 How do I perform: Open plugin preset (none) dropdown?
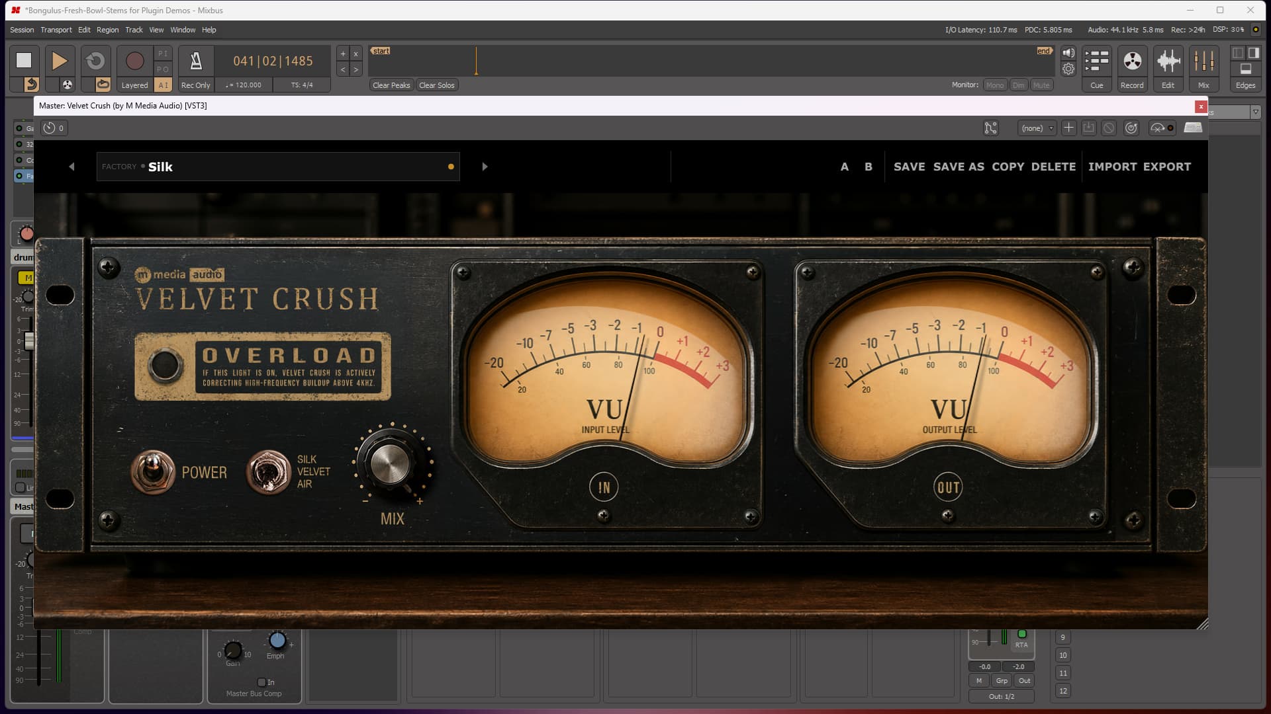point(1037,128)
